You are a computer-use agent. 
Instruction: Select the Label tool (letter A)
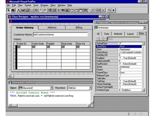19,10
